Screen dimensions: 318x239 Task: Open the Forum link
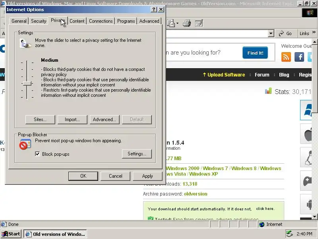click(x=262, y=75)
